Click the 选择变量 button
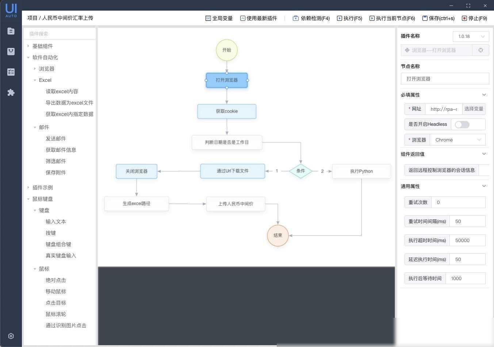494x347 pixels. coord(474,109)
